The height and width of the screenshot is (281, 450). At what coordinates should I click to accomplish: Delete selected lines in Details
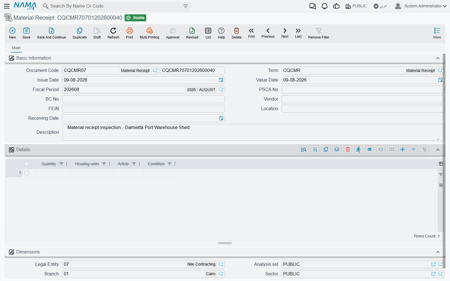click(348, 149)
